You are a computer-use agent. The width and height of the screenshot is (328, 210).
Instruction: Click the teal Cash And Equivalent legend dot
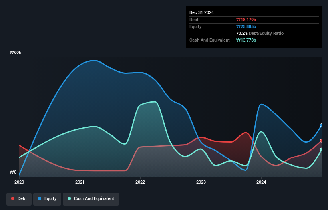pyautogui.click(x=69, y=198)
